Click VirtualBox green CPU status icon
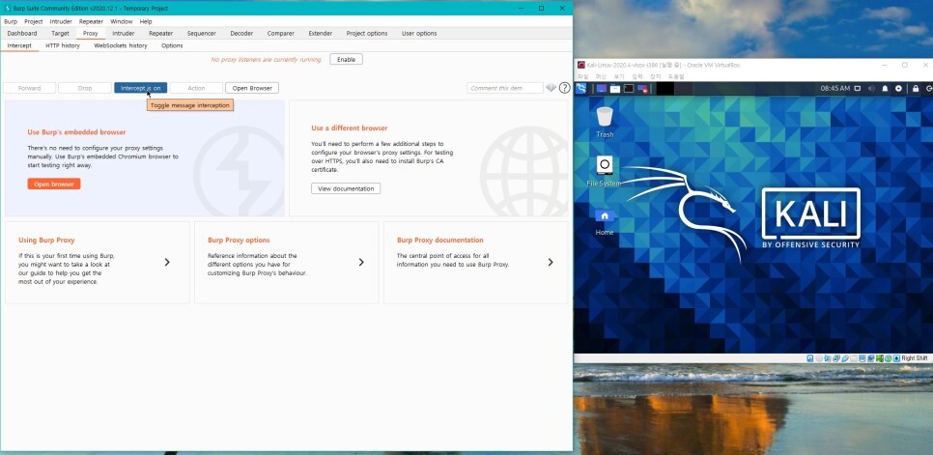 [880, 358]
